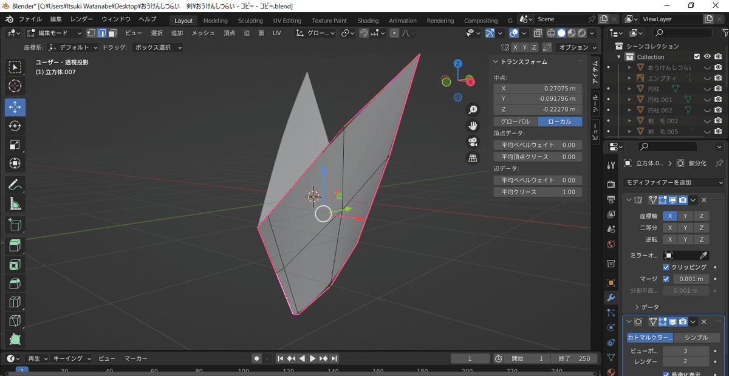The image size is (729, 376).
Task: Collapse the Collection tree in outliner
Action: (620, 57)
